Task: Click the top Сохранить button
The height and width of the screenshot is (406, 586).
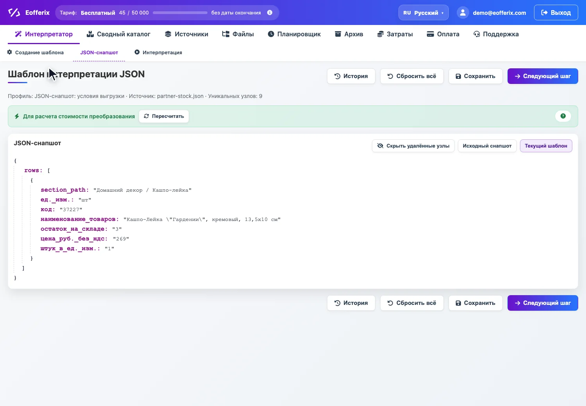Action: point(475,76)
